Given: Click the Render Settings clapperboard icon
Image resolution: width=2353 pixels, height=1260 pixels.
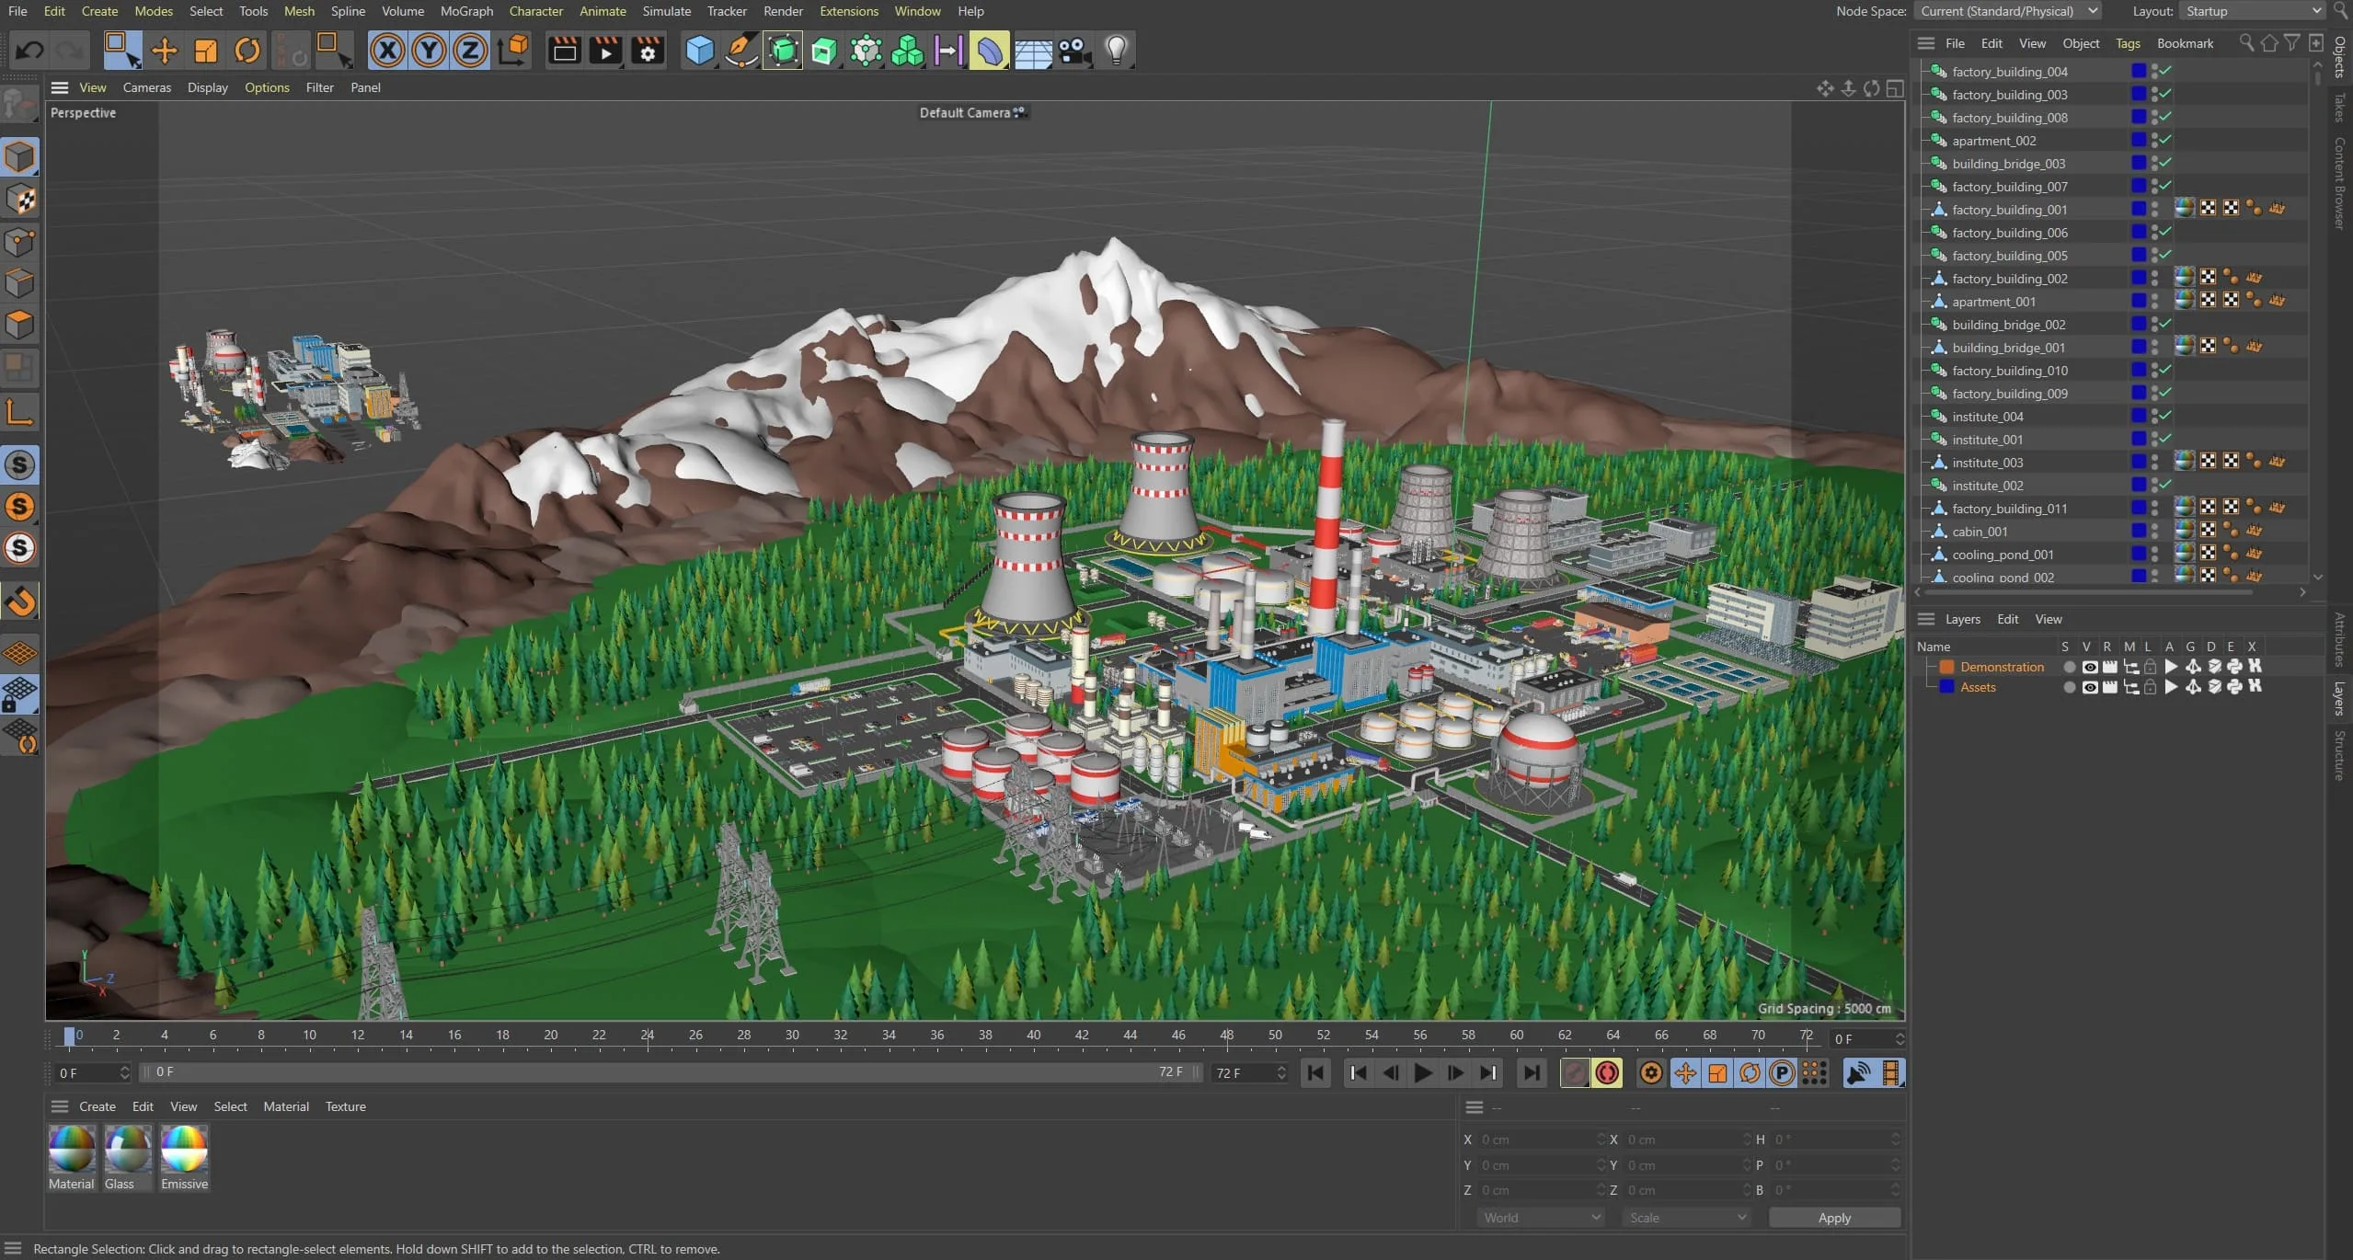Looking at the screenshot, I should tap(648, 51).
